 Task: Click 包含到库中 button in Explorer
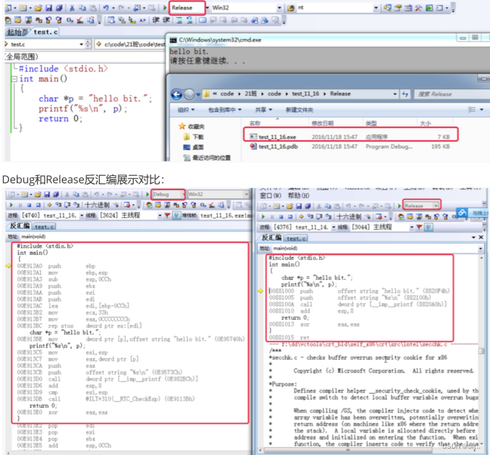click(225, 110)
